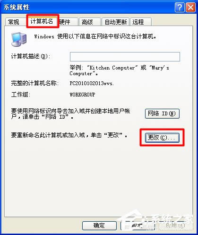198x235 pixels.
Task: Confirm with the 确定 button
Action: point(99,226)
